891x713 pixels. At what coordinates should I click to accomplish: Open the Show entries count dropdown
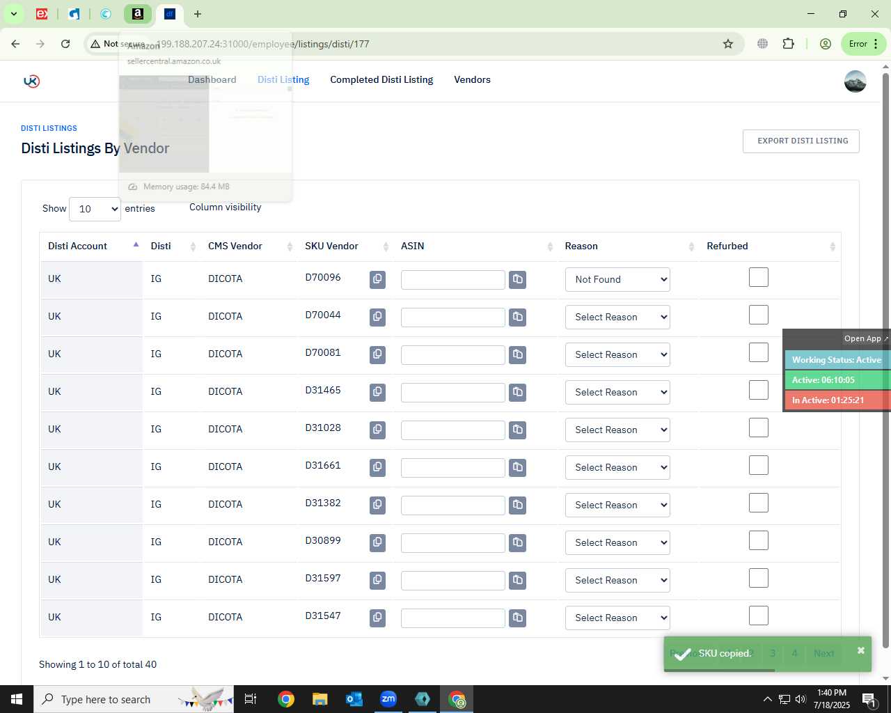[x=95, y=209]
